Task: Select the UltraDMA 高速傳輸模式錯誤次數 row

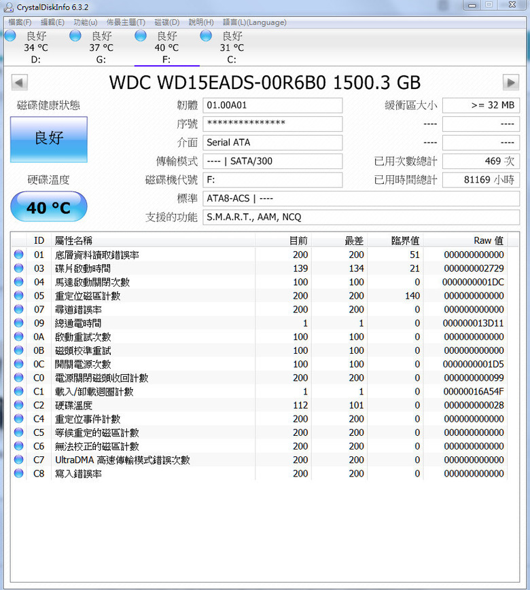Action: (x=259, y=460)
